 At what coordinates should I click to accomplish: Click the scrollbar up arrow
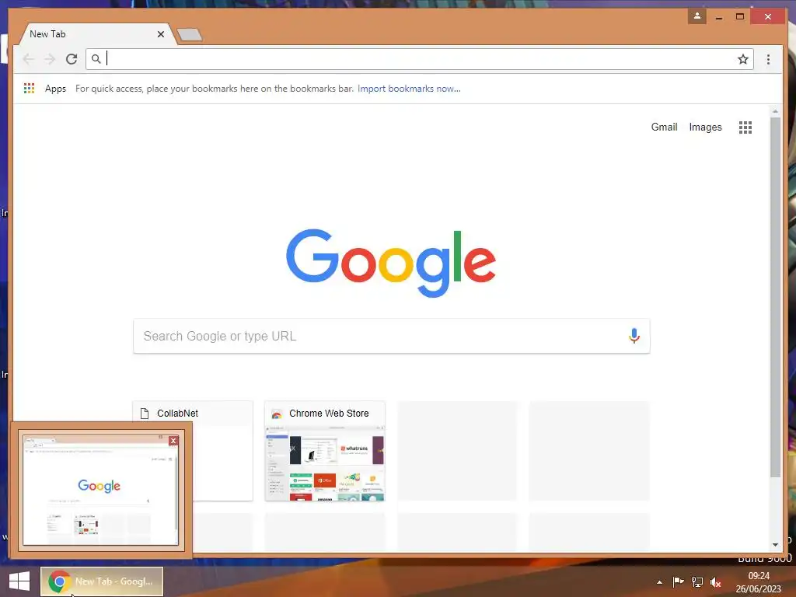(x=775, y=110)
